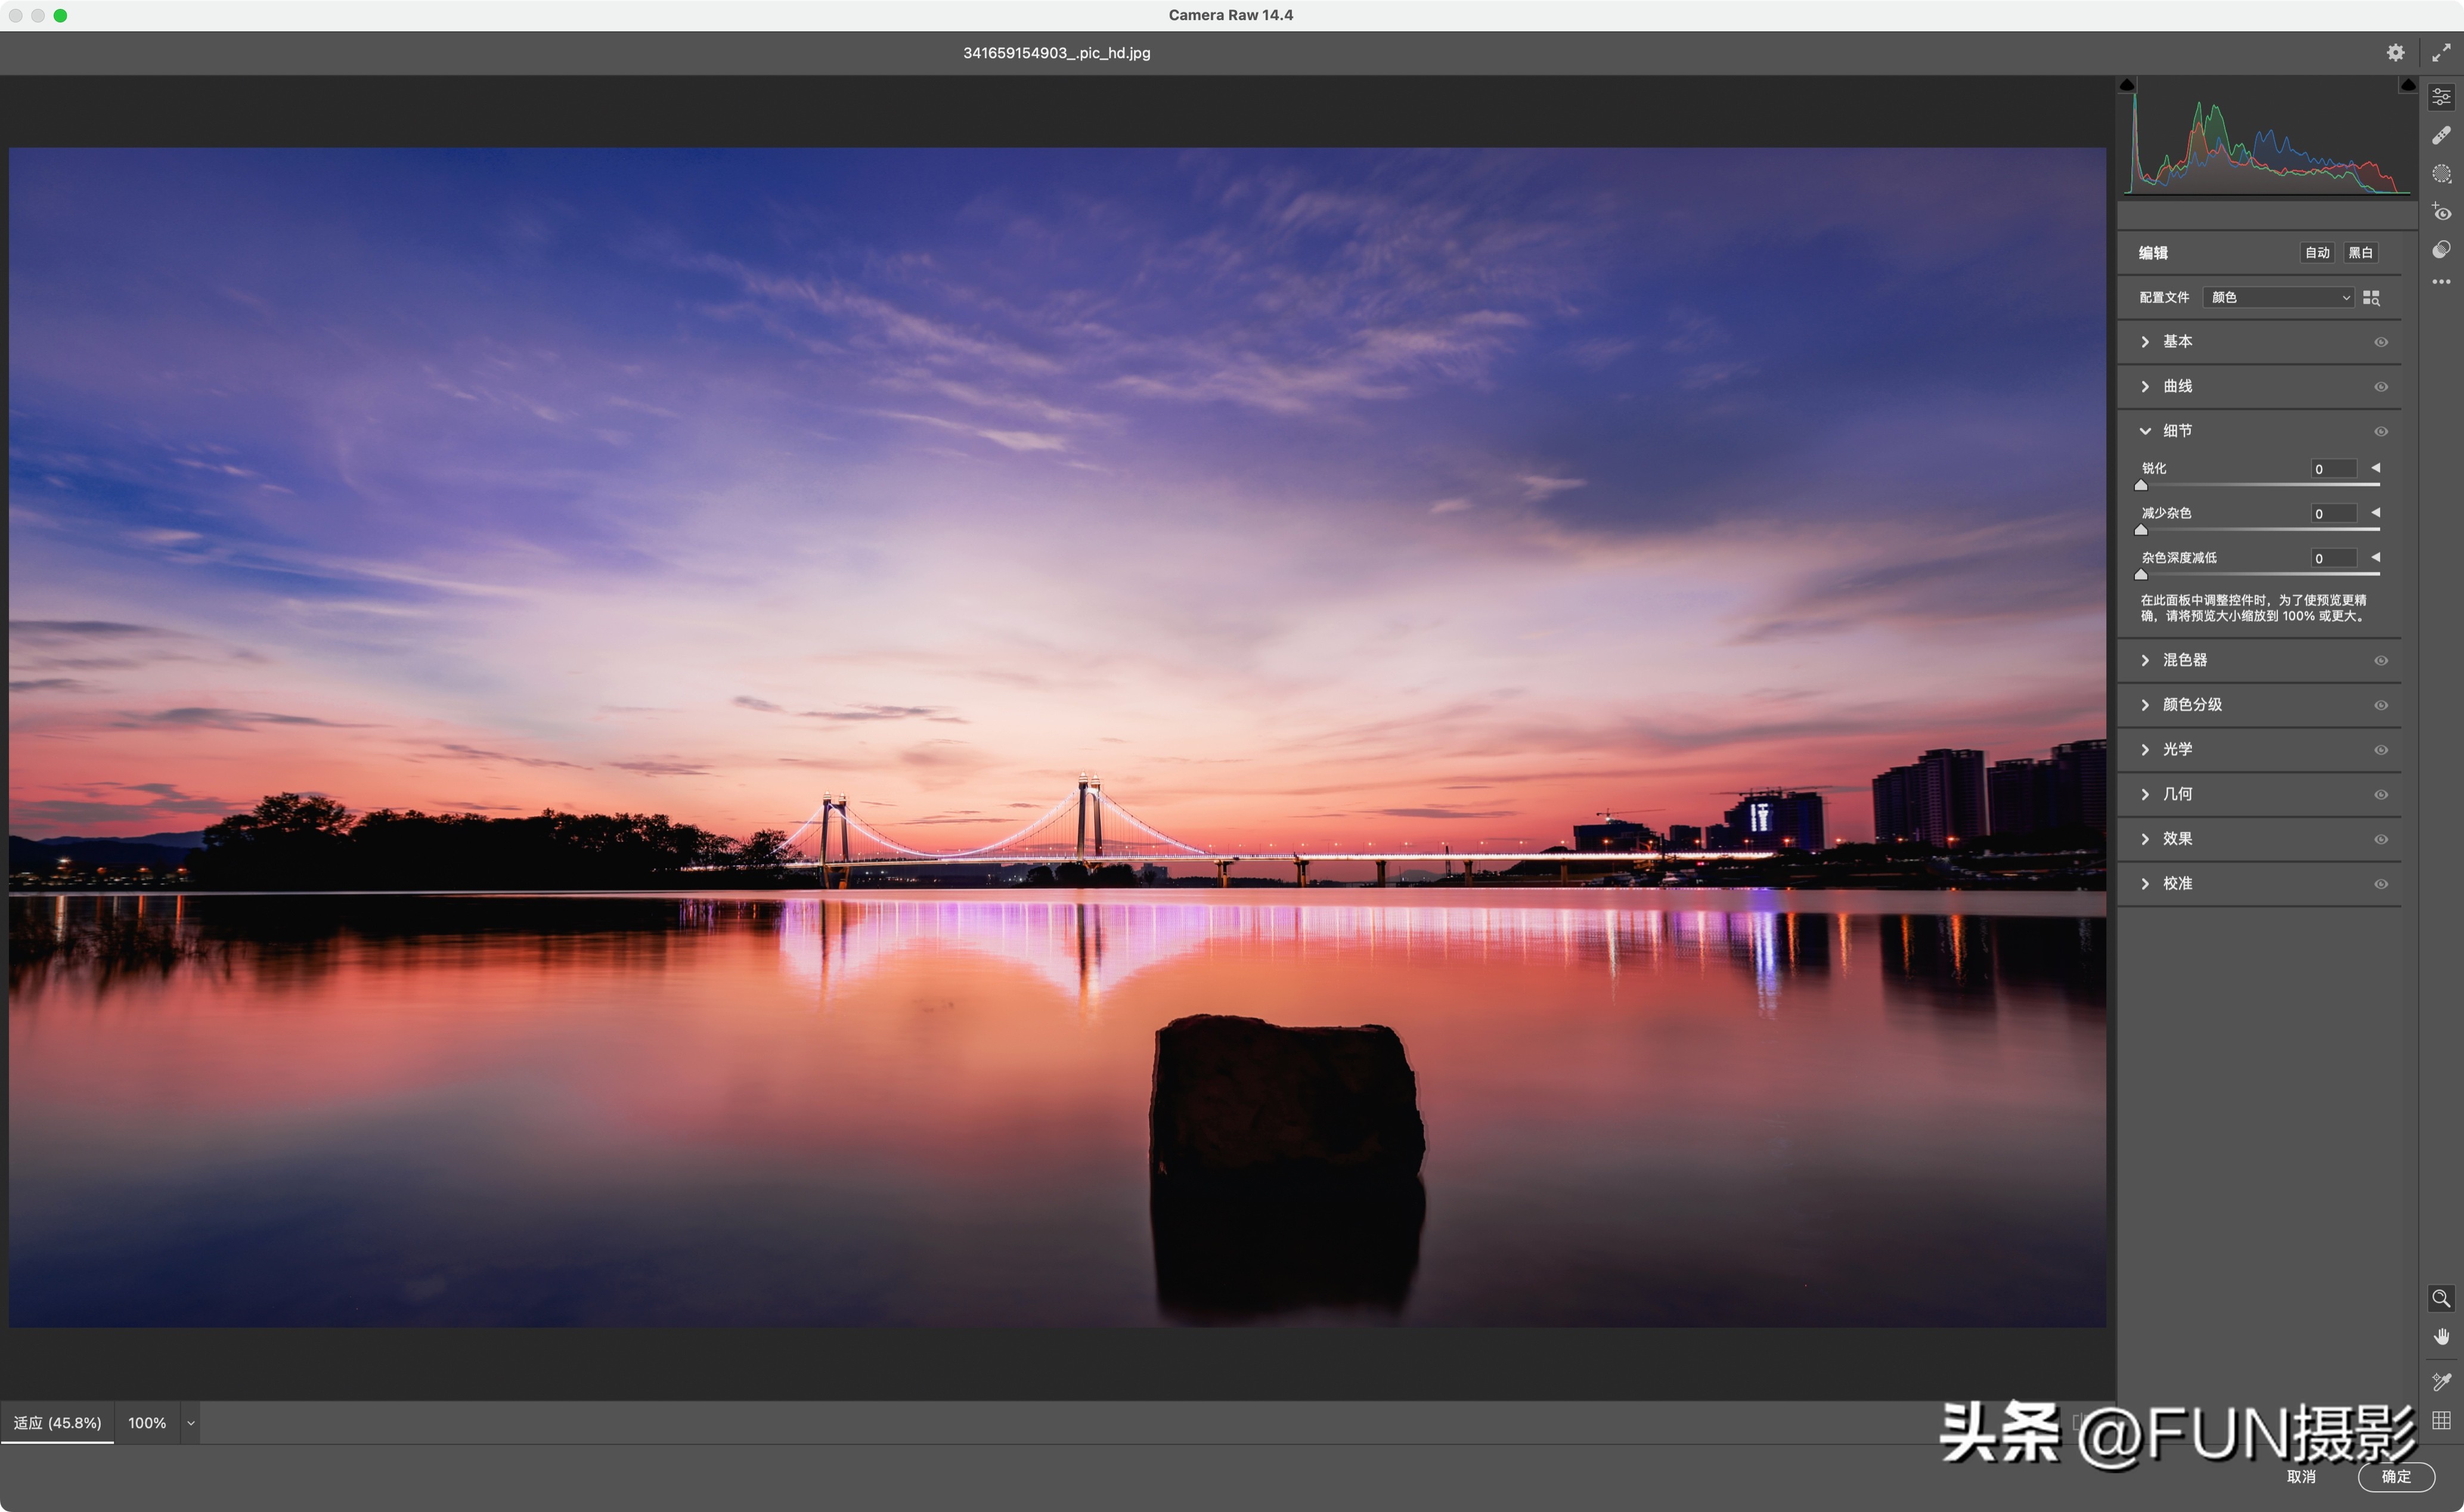The width and height of the screenshot is (2464, 1512).
Task: Browse profiles with the grid-search icon
Action: (x=2371, y=298)
